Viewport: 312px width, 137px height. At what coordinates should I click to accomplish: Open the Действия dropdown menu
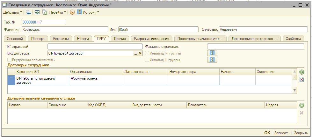(13, 12)
